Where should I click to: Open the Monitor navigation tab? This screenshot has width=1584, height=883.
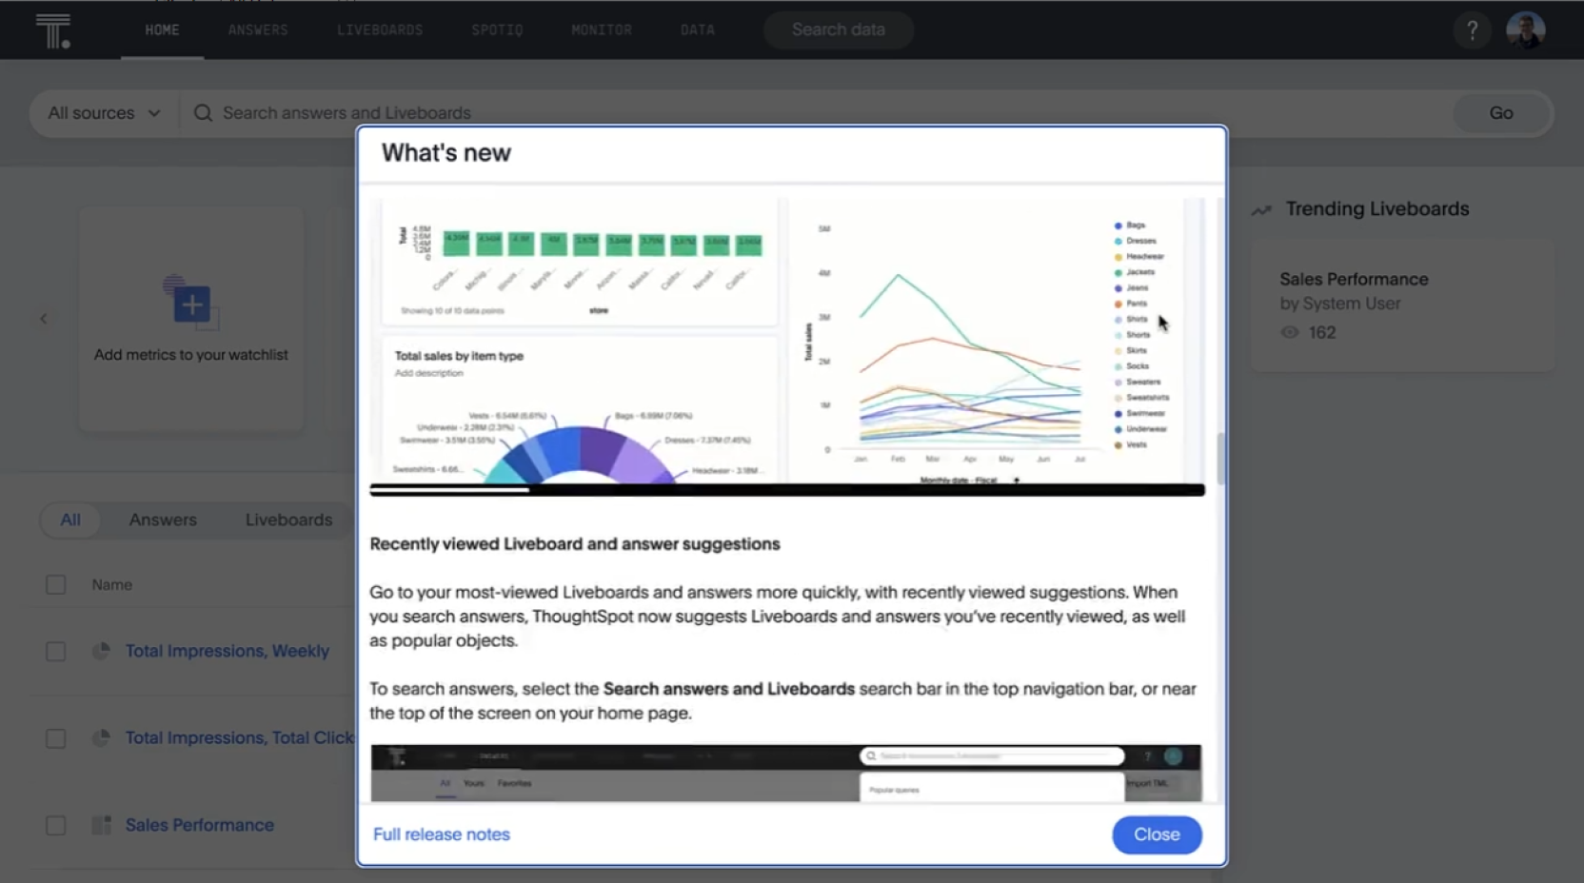click(602, 30)
